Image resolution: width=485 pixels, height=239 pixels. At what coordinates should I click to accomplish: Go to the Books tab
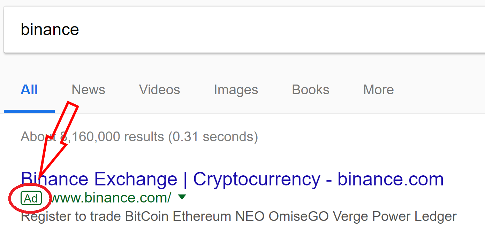(x=310, y=90)
